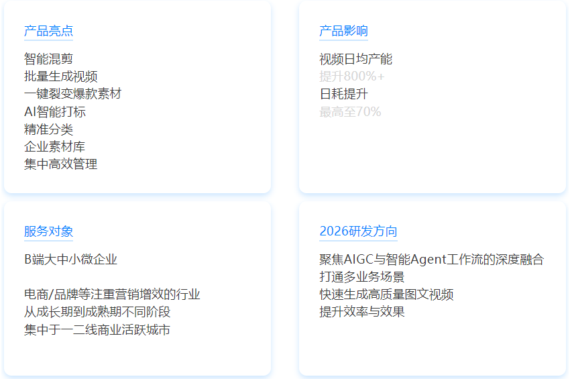The image size is (570, 379).
Task: Select the AI智能打标 entry
Action: [55, 112]
